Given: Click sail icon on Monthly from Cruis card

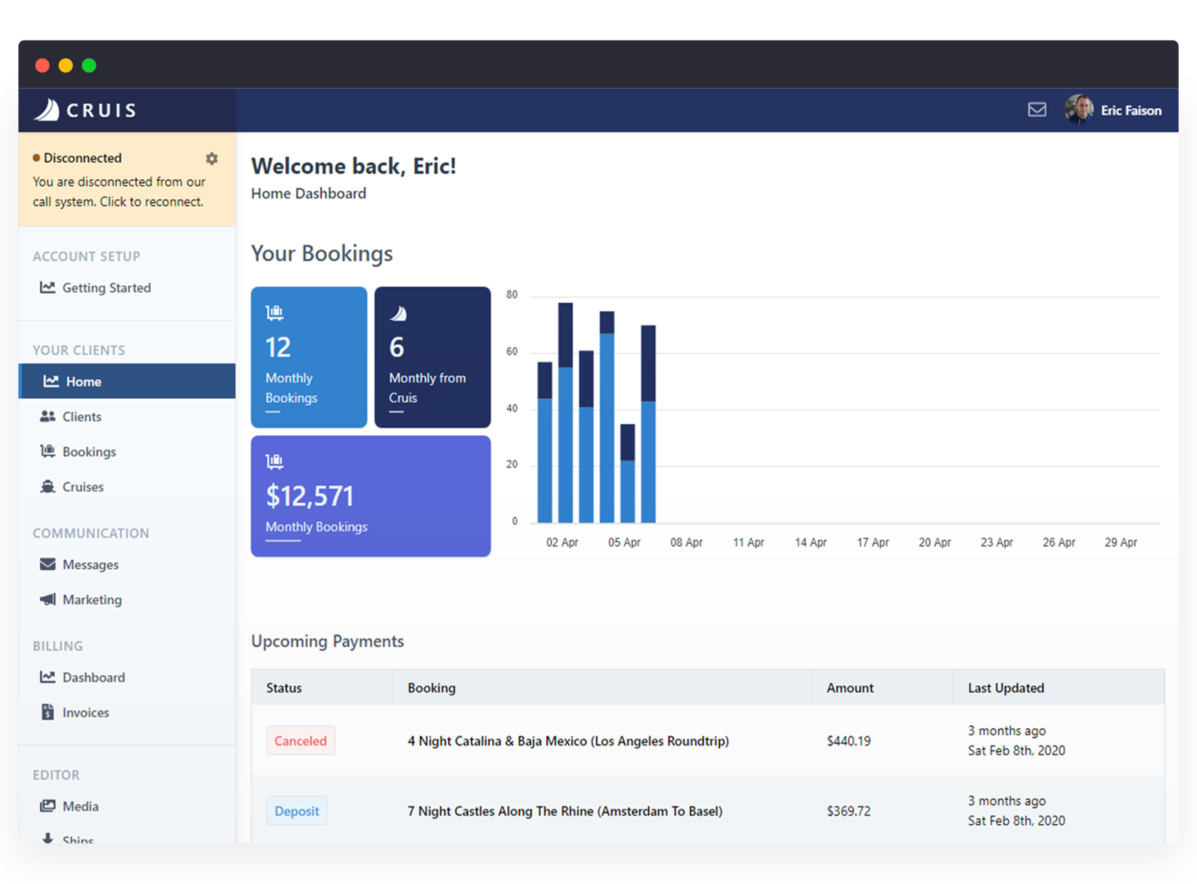Looking at the screenshot, I should [x=399, y=313].
